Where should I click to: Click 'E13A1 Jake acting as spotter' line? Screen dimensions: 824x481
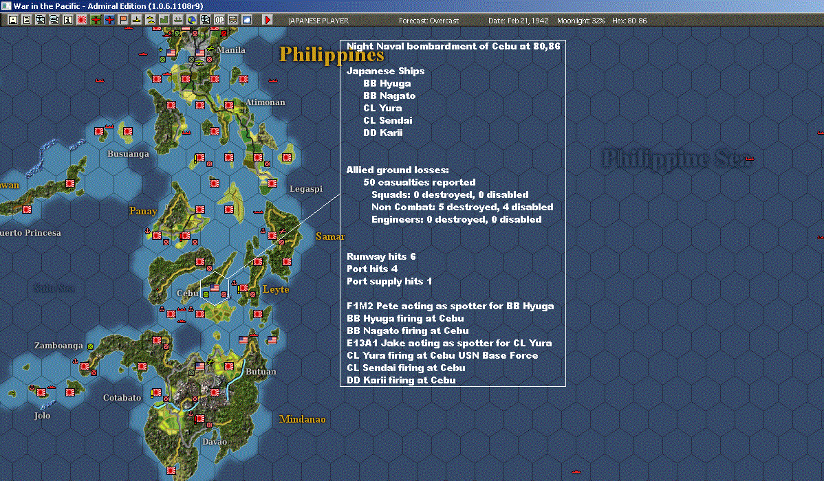[449, 343]
